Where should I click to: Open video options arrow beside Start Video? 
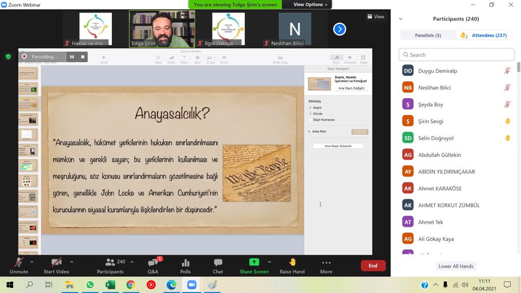[71, 262]
